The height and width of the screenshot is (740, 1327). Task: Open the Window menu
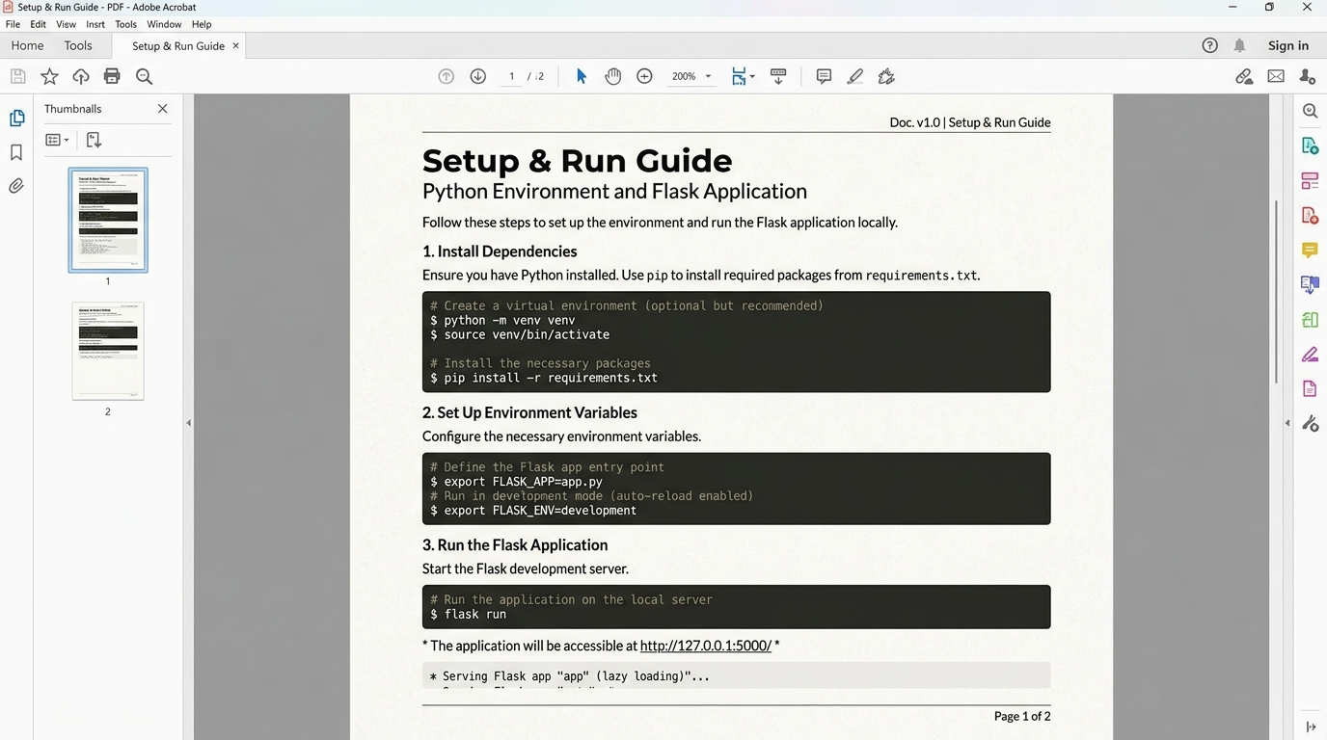(164, 24)
